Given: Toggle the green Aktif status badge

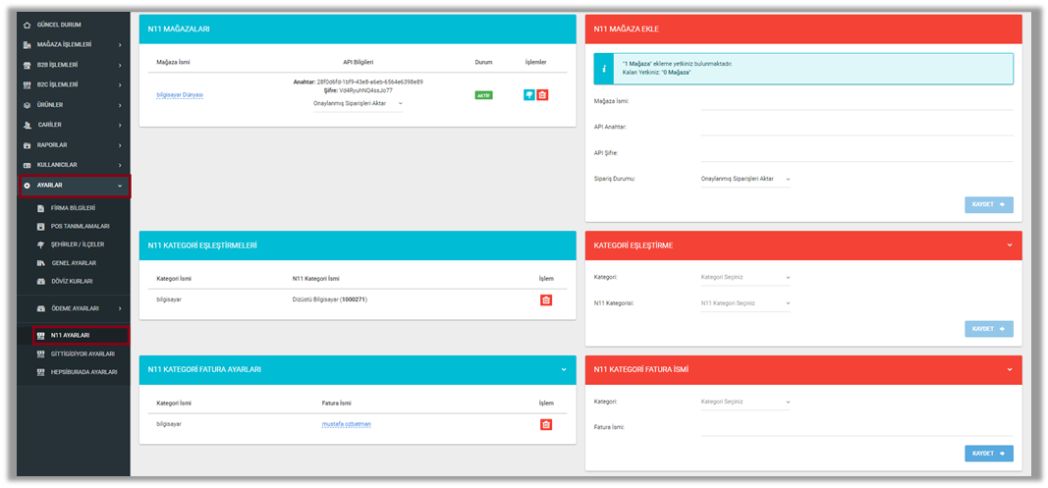Looking at the screenshot, I should [483, 95].
